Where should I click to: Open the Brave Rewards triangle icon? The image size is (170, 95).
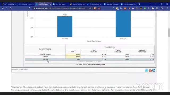coord(99,8)
